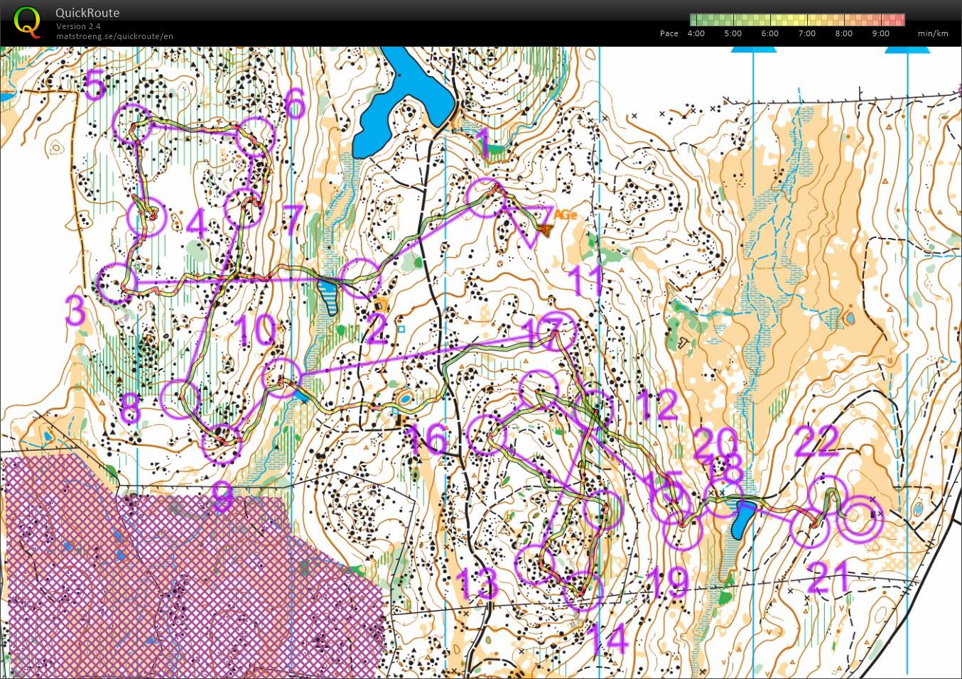Select the control 1 circle on map
This screenshot has height=679, width=962.
[x=488, y=197]
